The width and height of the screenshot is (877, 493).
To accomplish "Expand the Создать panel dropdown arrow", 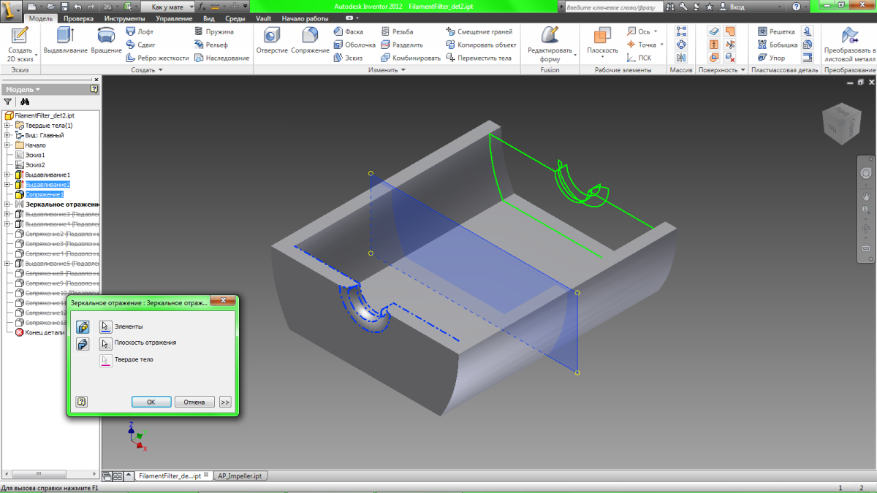I will (x=160, y=70).
